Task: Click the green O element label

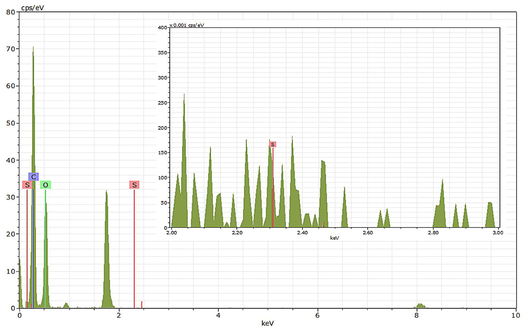Action: [45, 185]
